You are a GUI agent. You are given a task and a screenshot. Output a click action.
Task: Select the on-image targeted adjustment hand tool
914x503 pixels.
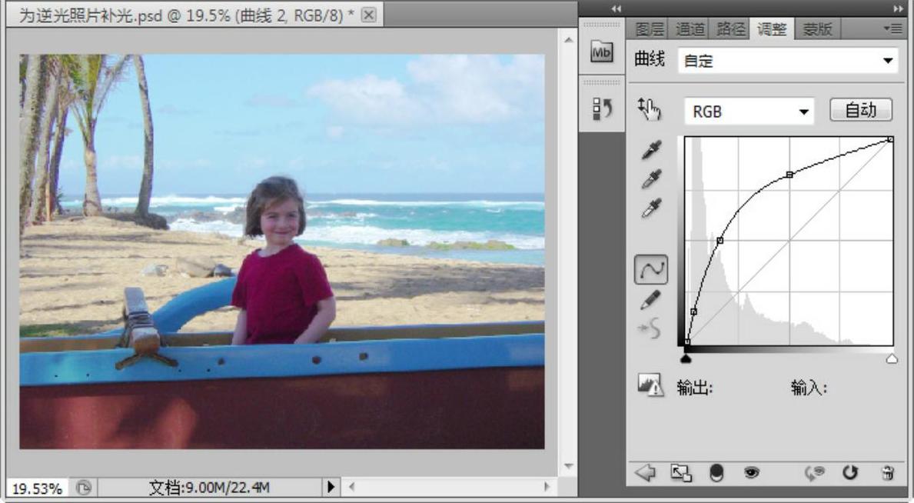pos(650,111)
